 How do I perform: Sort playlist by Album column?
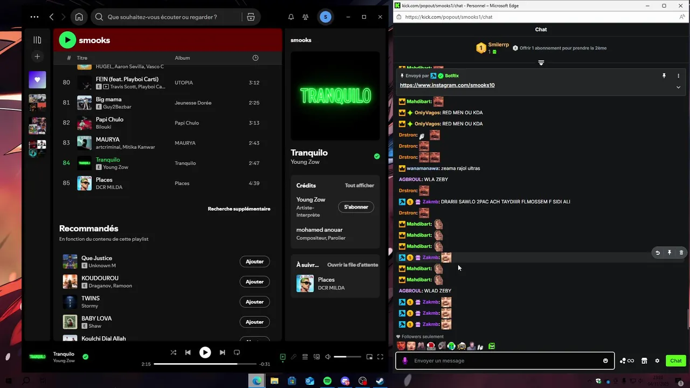(x=182, y=58)
